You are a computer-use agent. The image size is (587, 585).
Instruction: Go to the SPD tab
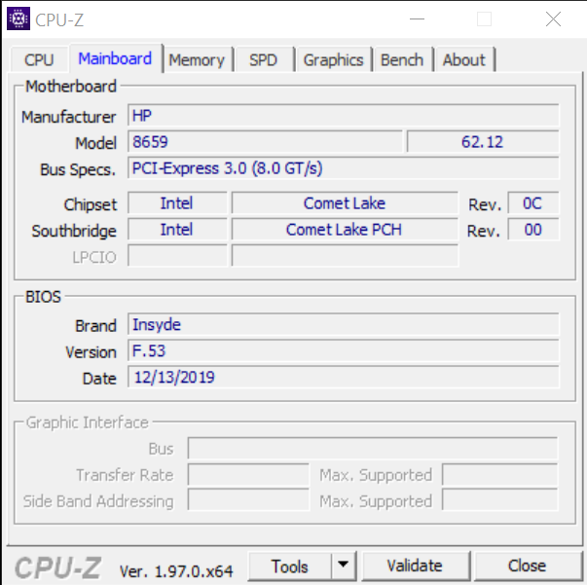pyautogui.click(x=263, y=60)
